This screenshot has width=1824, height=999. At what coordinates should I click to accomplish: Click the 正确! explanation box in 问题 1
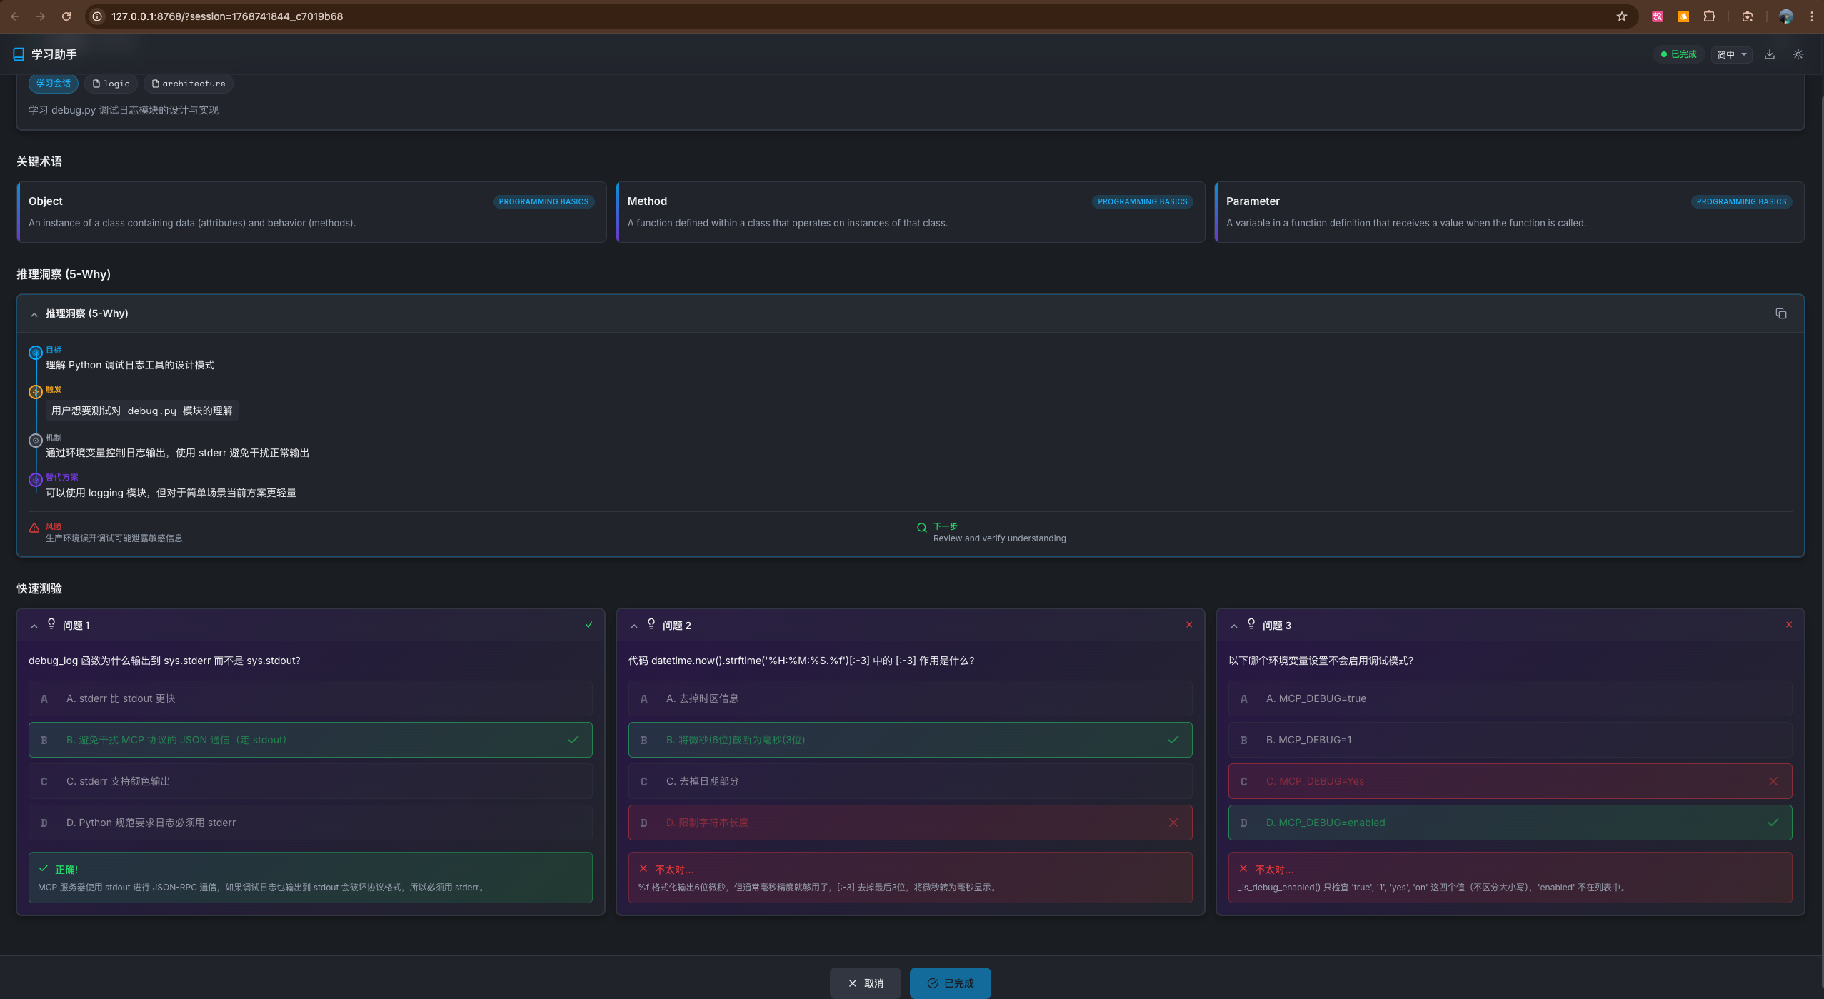pos(311,878)
